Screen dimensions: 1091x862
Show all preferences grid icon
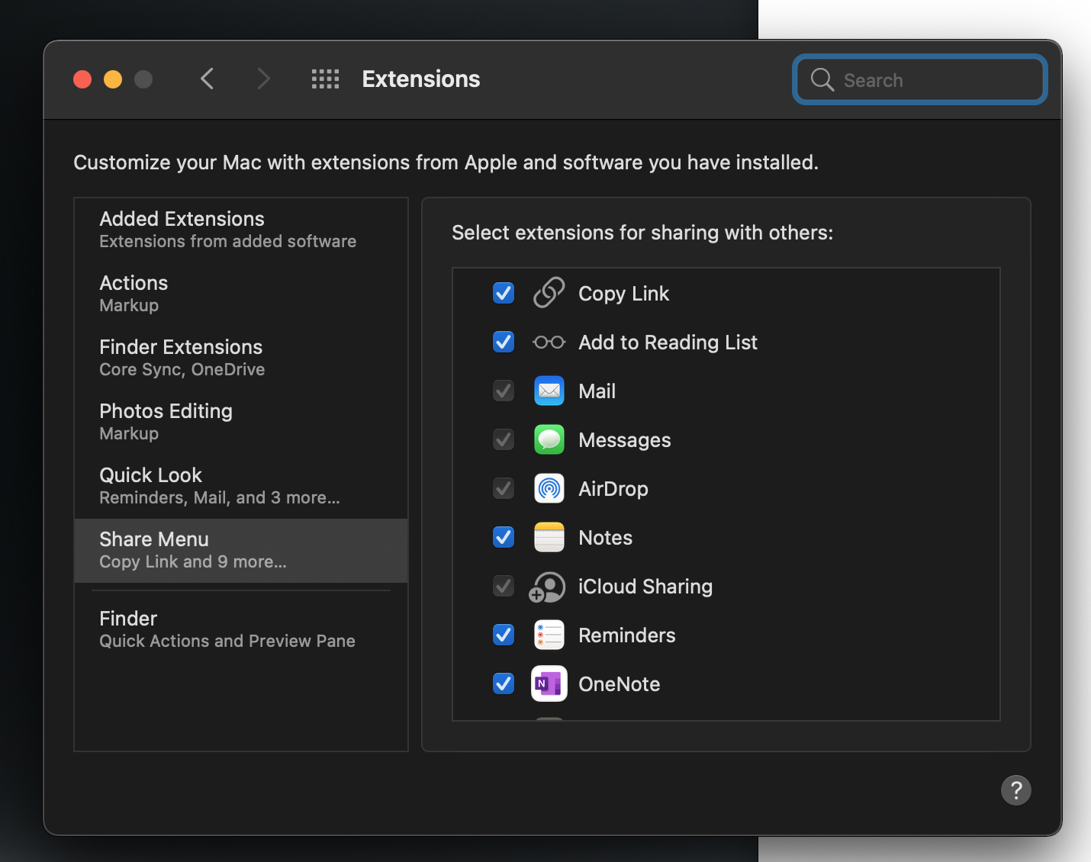pyautogui.click(x=325, y=79)
